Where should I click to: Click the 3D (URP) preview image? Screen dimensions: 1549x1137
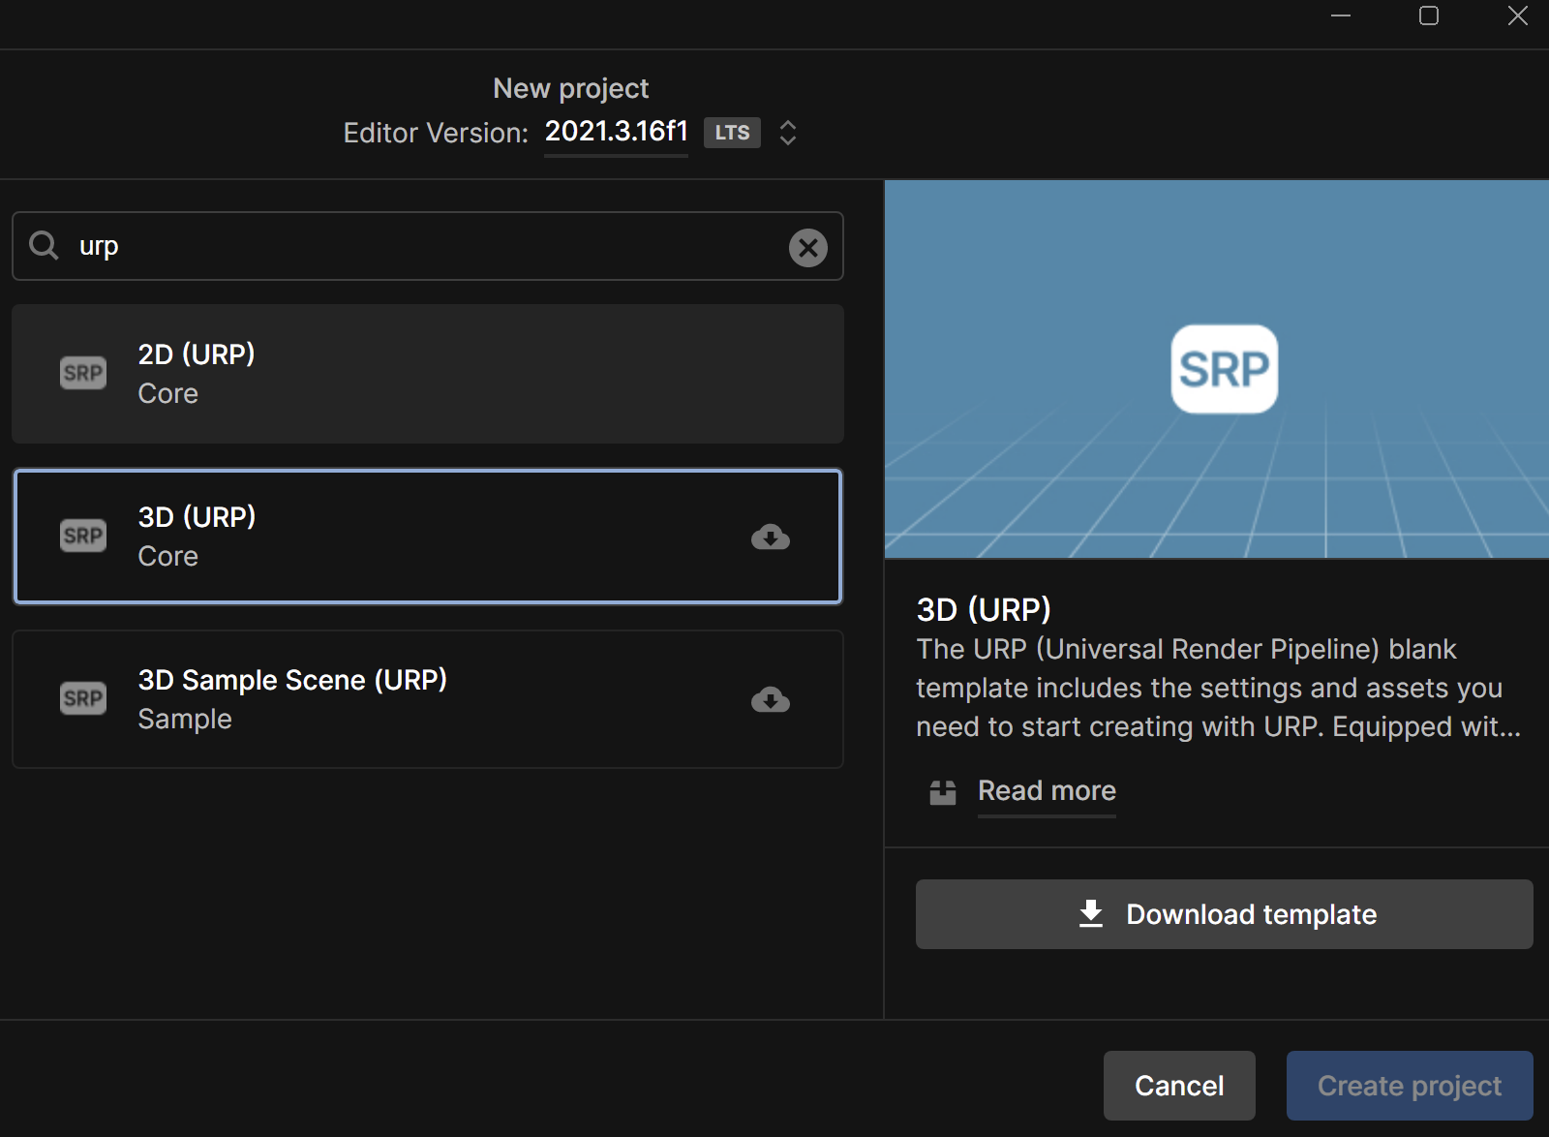coord(1216,368)
